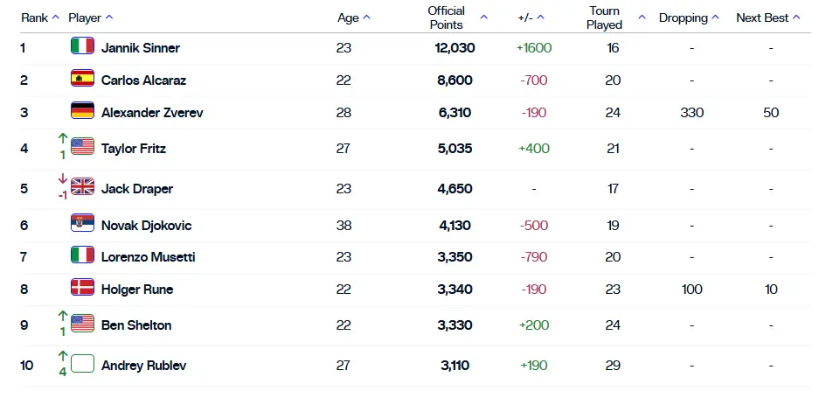This screenshot has height=398, width=819.
Task: Click Andrey Rublev's blank flag placeholder
Action: coord(82,364)
